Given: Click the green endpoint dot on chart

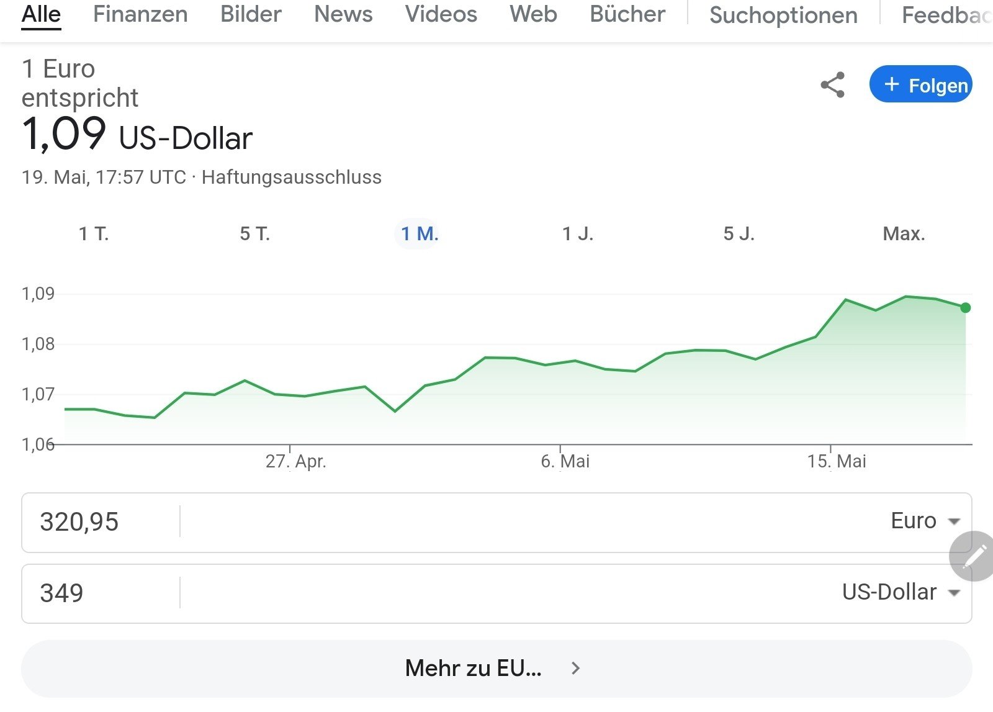Looking at the screenshot, I should click(x=965, y=308).
